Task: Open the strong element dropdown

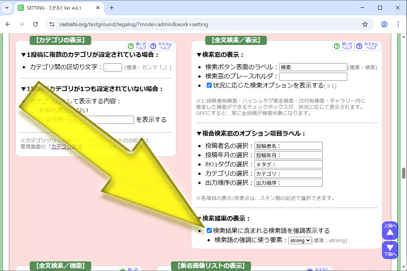Action: [300, 241]
